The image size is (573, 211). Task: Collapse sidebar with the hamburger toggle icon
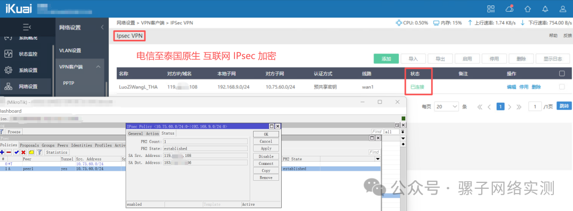point(27,27)
